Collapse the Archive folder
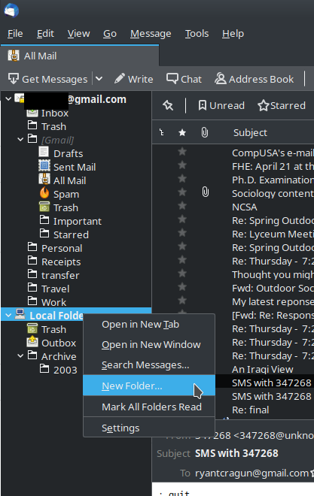This screenshot has height=496, width=314. pyautogui.click(x=20, y=356)
